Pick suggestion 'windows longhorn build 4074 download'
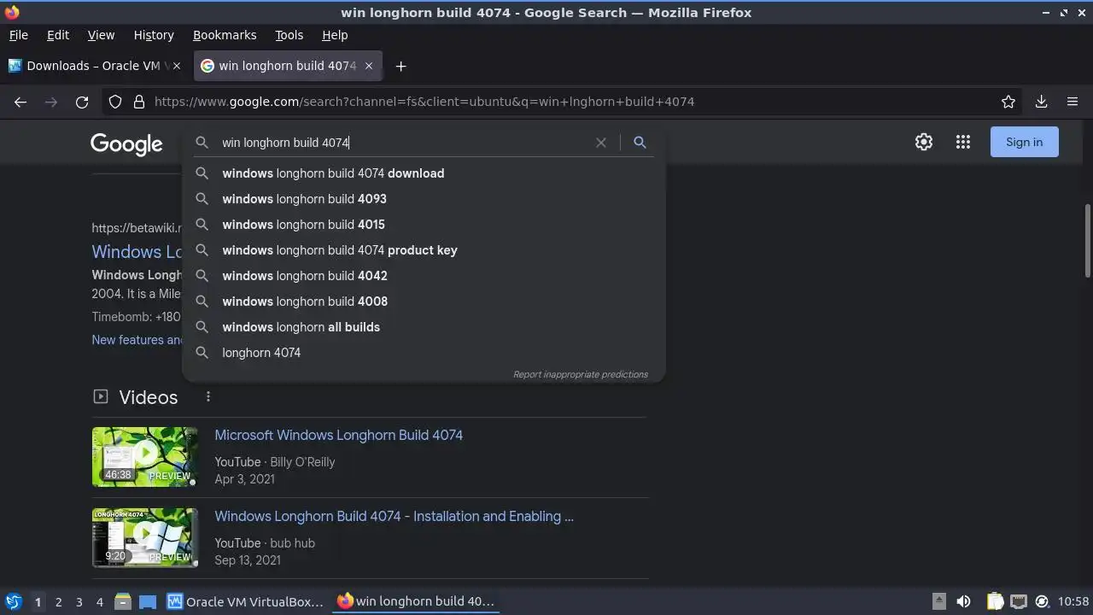Viewport: 1093px width, 615px height. pyautogui.click(x=424, y=173)
